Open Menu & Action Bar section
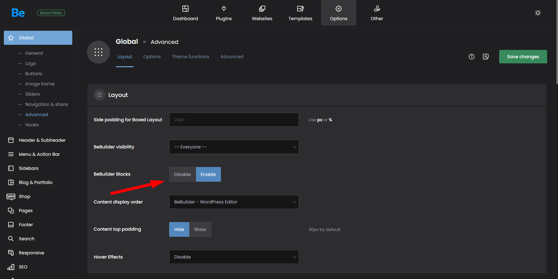This screenshot has width=558, height=279. tap(39, 154)
